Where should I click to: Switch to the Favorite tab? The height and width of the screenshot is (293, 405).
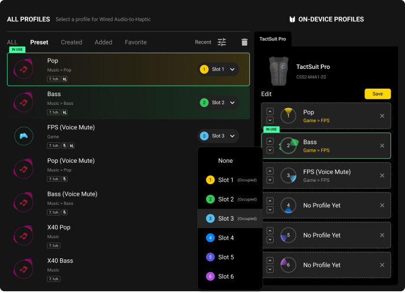click(x=135, y=42)
